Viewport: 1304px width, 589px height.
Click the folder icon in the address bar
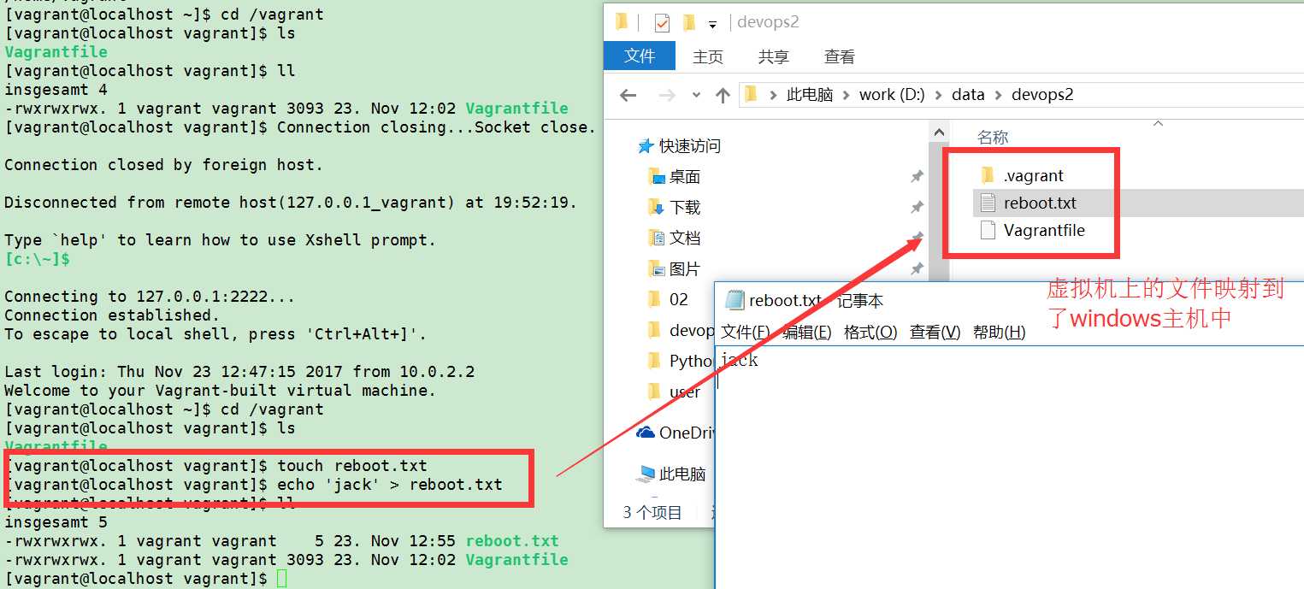[750, 94]
